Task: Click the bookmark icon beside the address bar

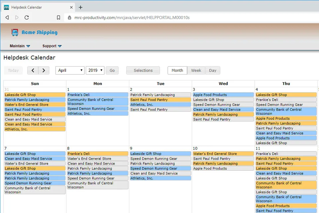Action: (x=58, y=18)
